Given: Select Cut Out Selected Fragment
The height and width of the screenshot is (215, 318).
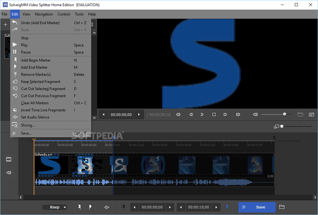Looking at the screenshot, I should point(50,89).
